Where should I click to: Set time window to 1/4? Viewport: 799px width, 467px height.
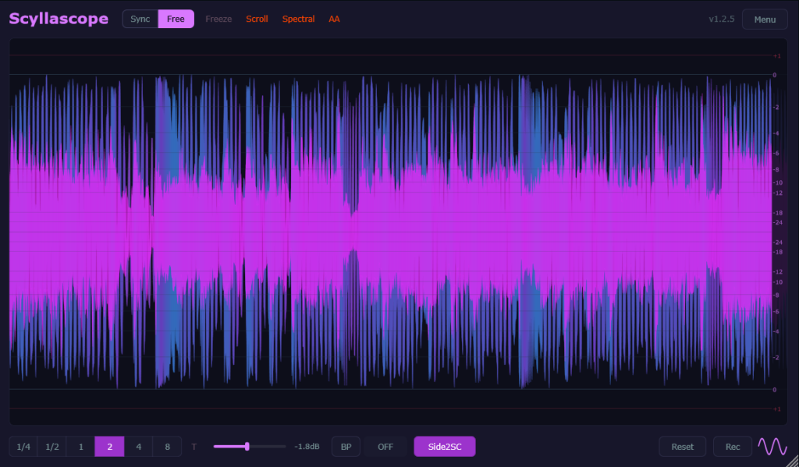click(23, 447)
